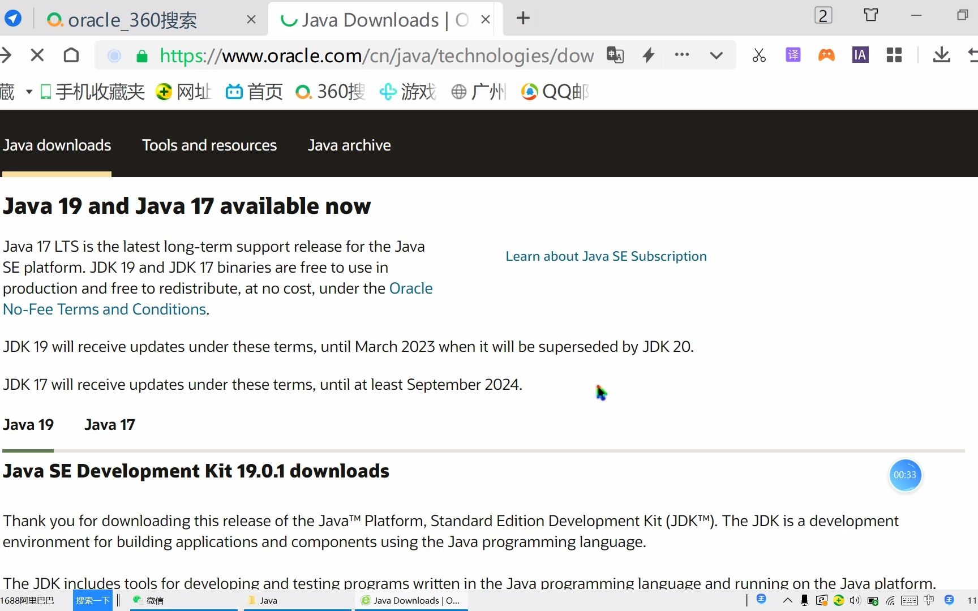This screenshot has width=978, height=611.
Task: Select Java Downloads taskbar browser window
Action: (411, 600)
